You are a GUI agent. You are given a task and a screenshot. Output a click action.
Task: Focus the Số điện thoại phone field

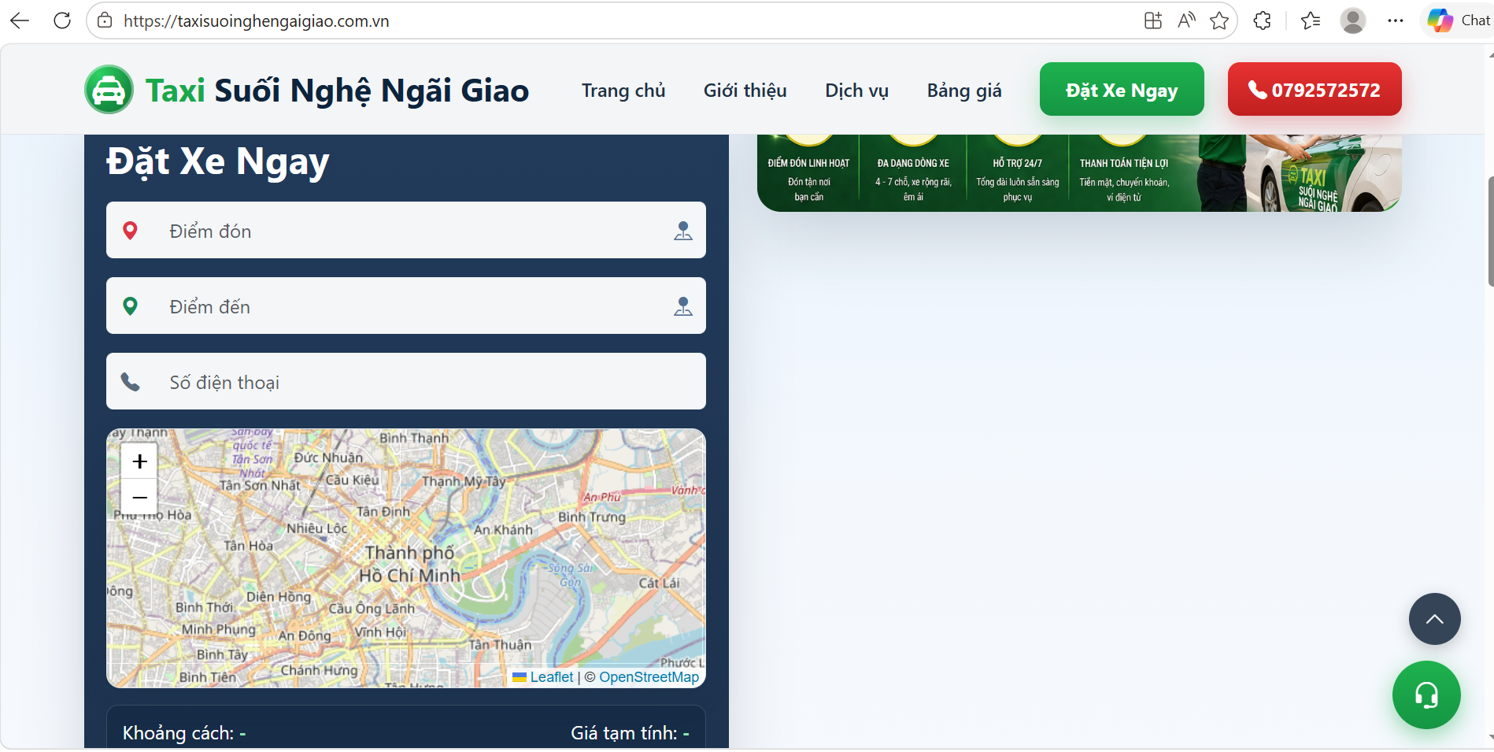[406, 381]
